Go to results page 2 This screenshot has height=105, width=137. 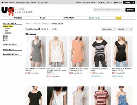[x=41, y=29]
